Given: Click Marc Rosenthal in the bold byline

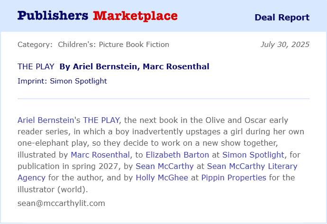Looking at the screenshot, I should click(x=176, y=66).
